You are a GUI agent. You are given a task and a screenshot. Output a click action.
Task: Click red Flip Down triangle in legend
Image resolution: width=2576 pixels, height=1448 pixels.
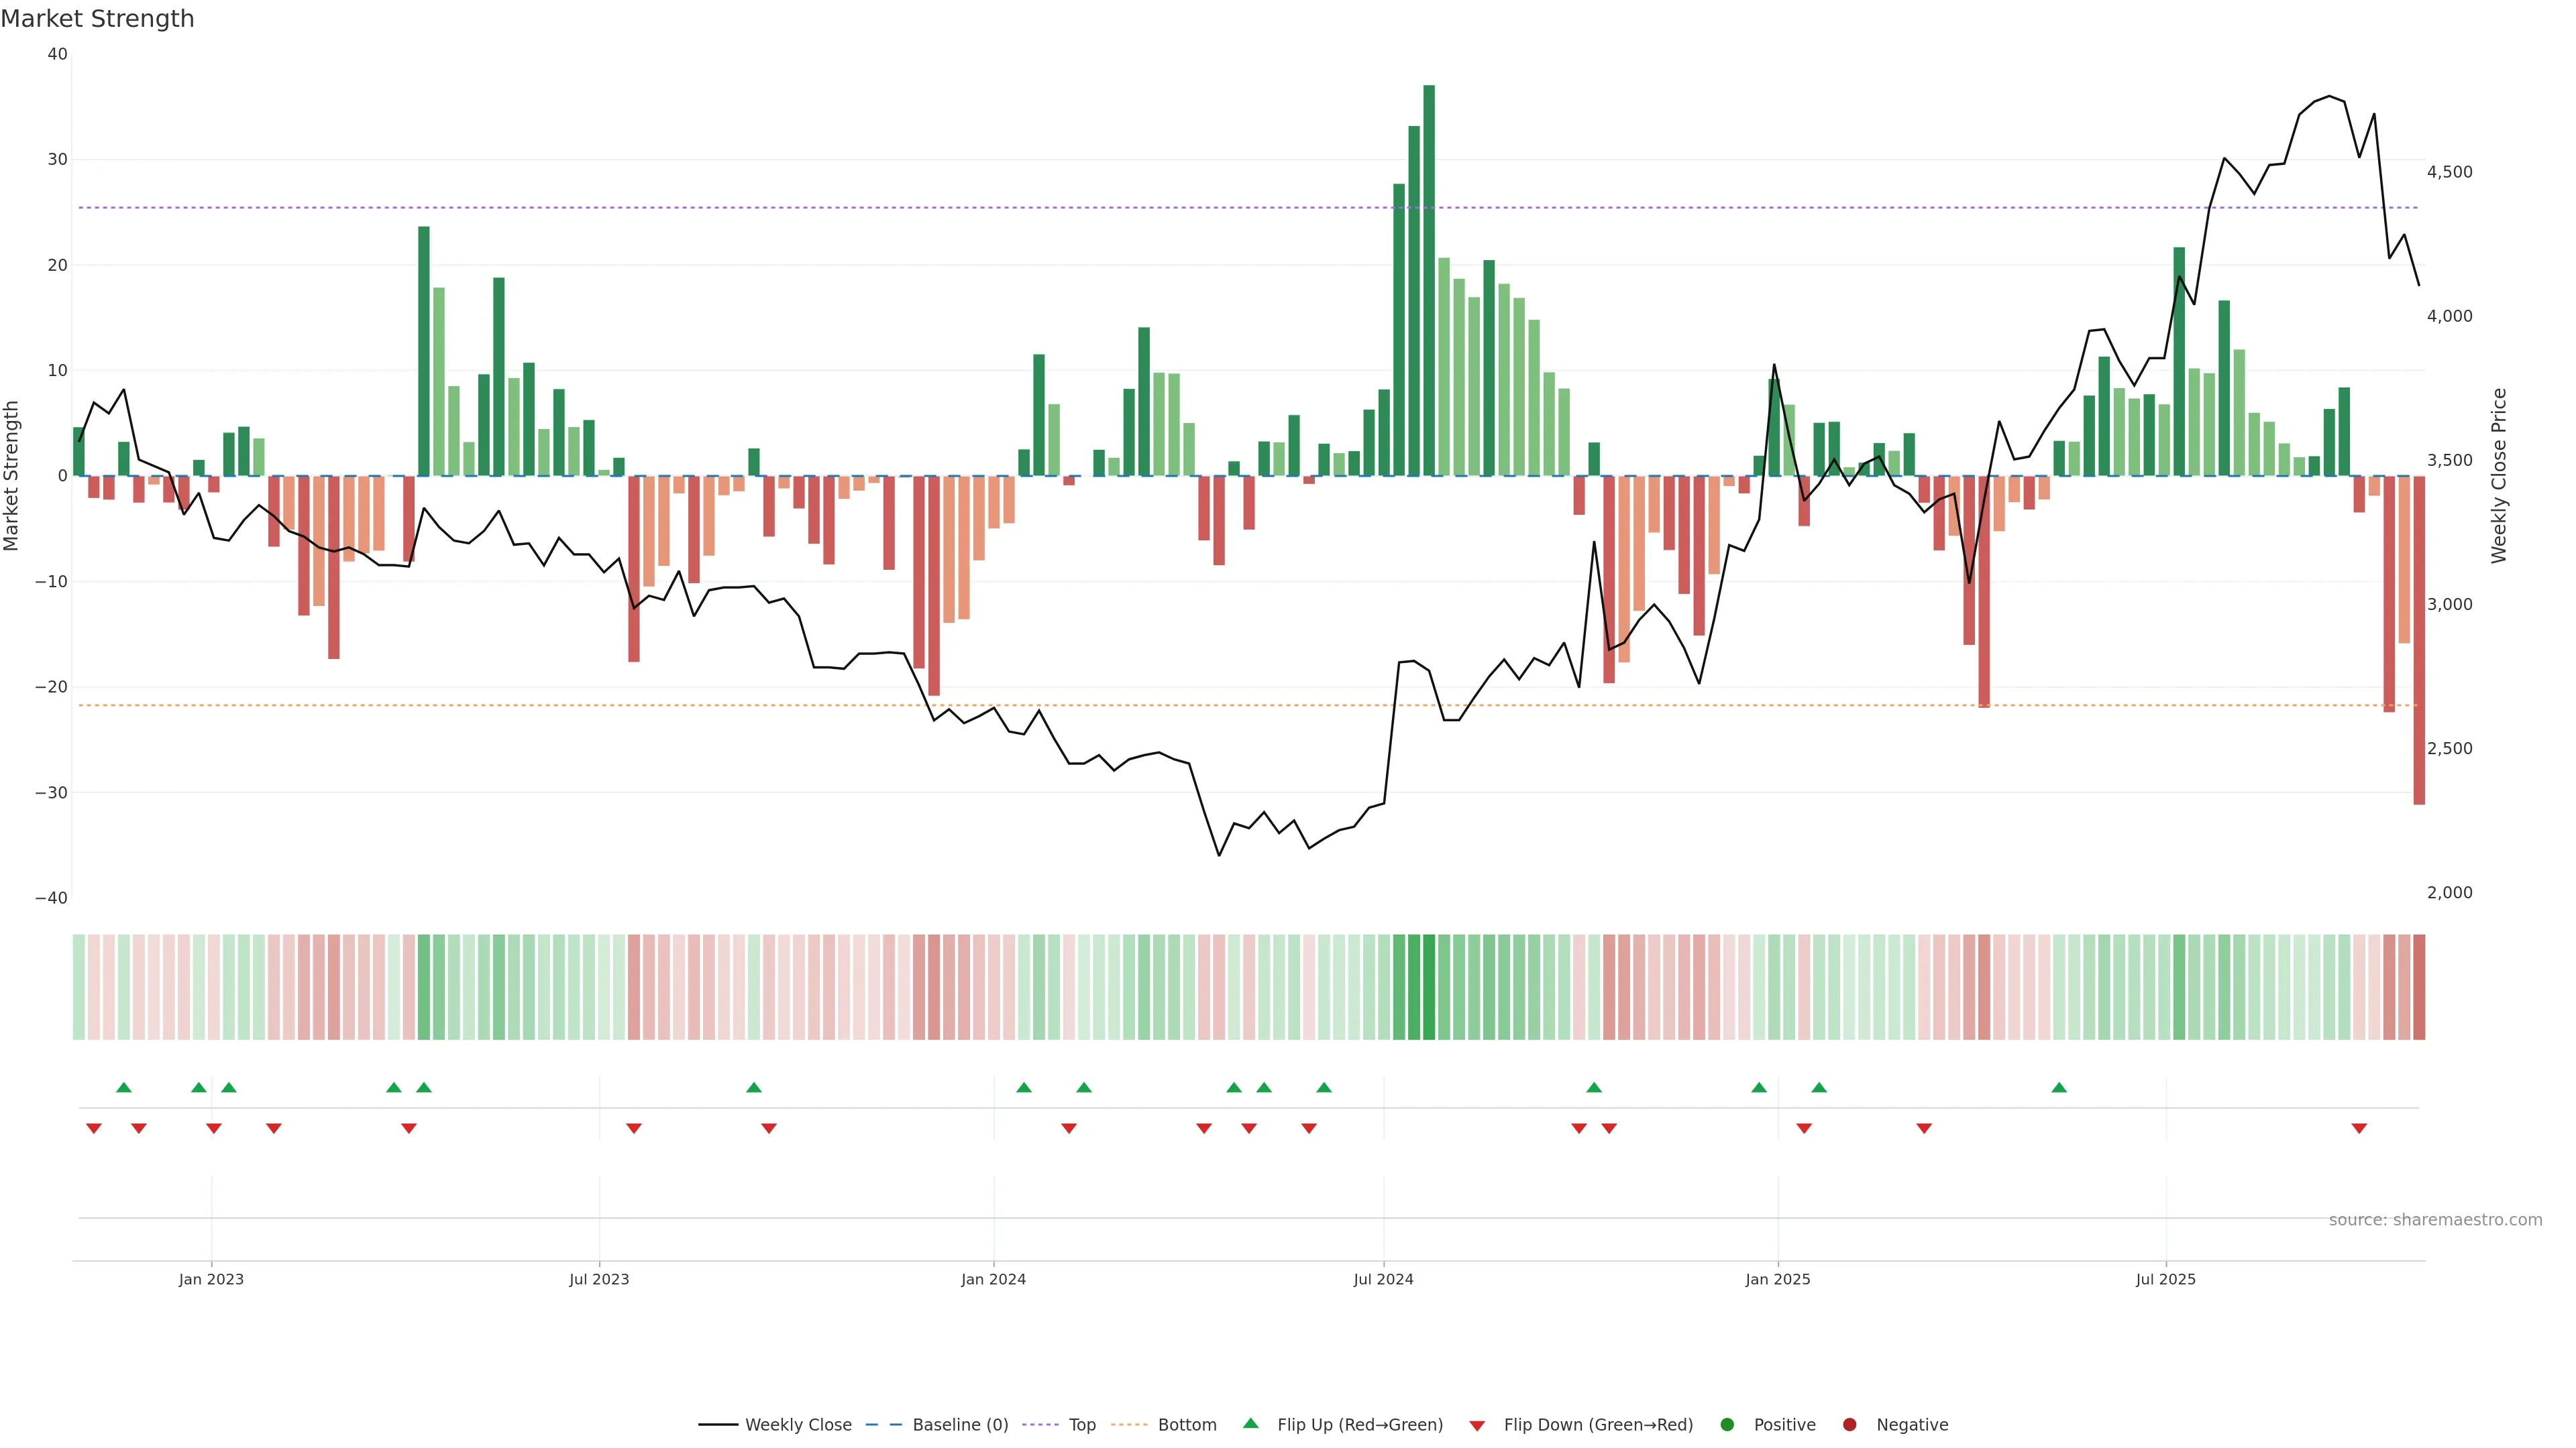click(x=1477, y=1426)
